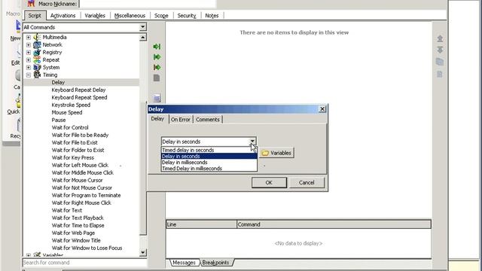Expand the Network tree node

click(x=29, y=45)
